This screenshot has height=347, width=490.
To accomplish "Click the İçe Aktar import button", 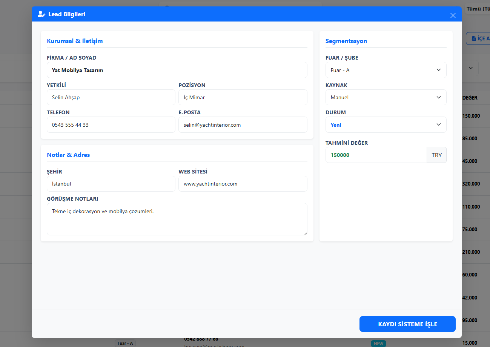I will click(478, 38).
